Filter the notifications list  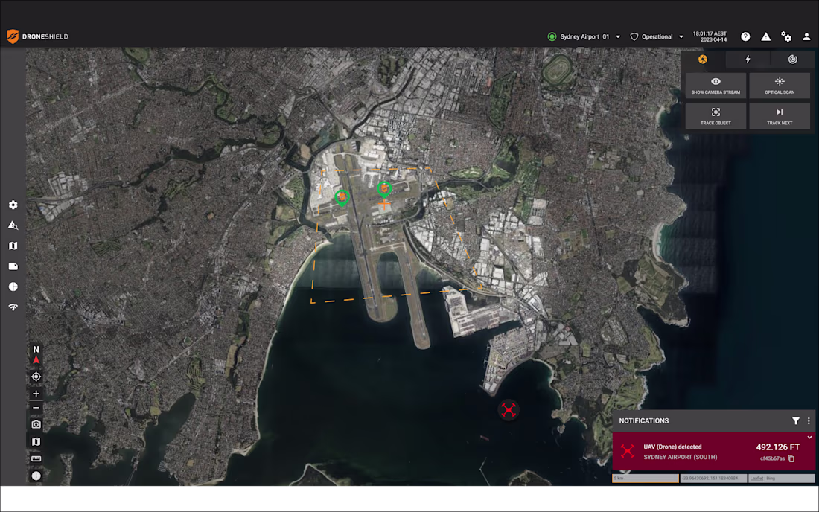tap(795, 420)
